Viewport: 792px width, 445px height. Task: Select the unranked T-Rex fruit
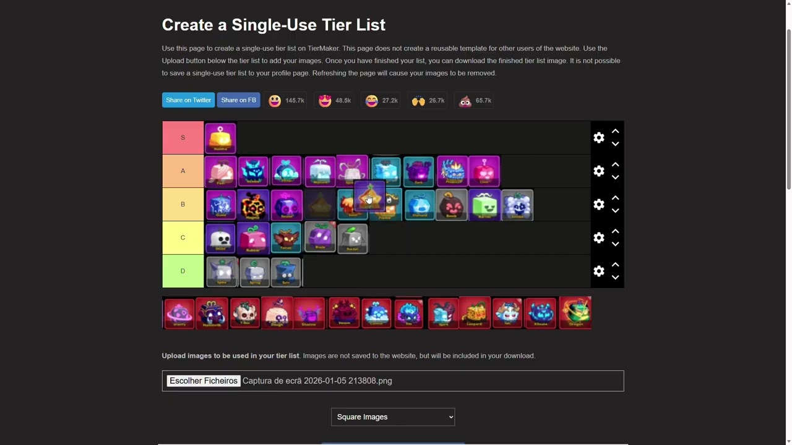[244, 313]
